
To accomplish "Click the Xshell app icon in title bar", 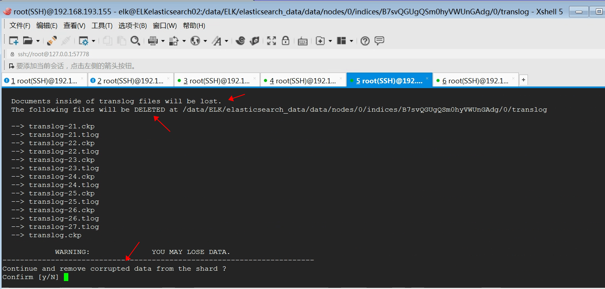I will (6, 12).
